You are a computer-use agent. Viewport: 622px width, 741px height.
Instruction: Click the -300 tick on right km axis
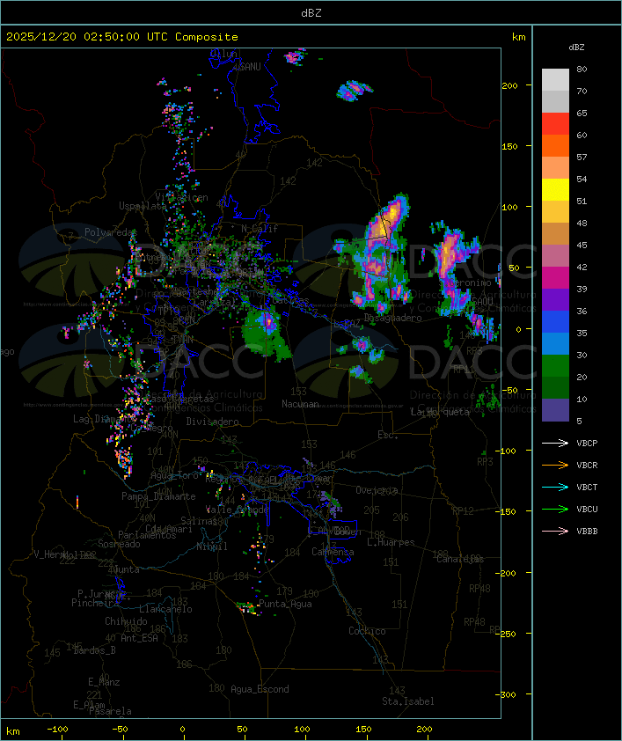tap(506, 694)
